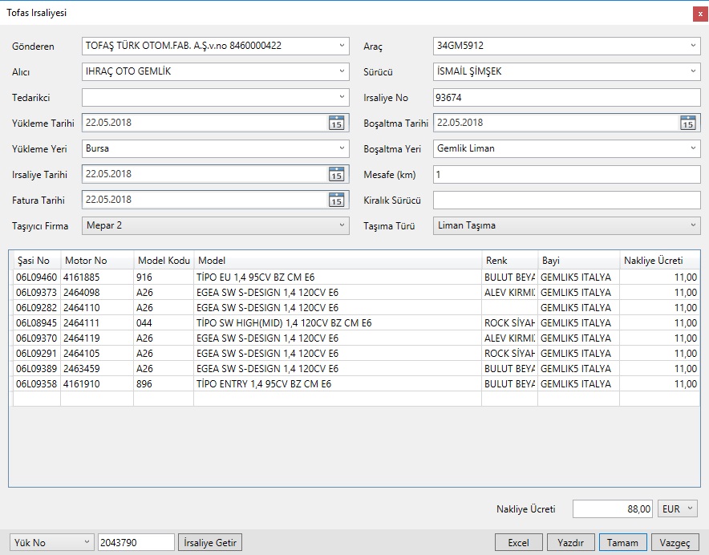709x555 pixels.
Task: Sort by the Renk column header
Action: [x=509, y=261]
